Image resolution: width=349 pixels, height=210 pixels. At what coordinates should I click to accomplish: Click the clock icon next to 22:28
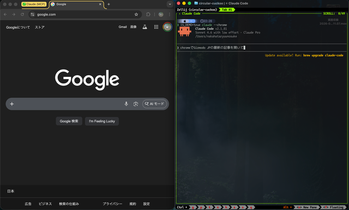pyautogui.click(x=202, y=21)
